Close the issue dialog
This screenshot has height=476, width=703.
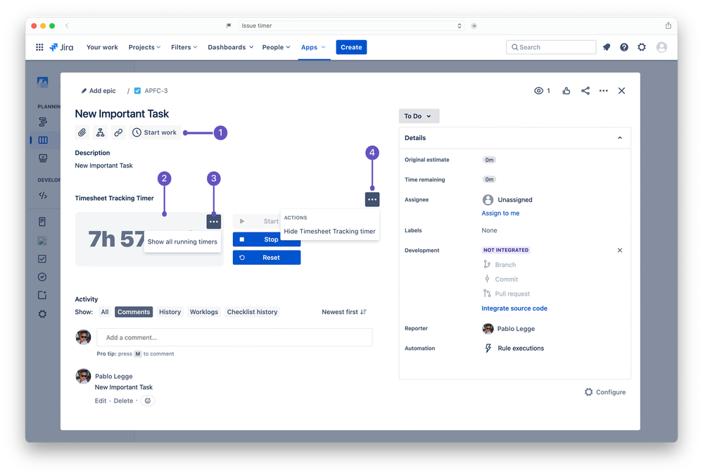tap(621, 91)
